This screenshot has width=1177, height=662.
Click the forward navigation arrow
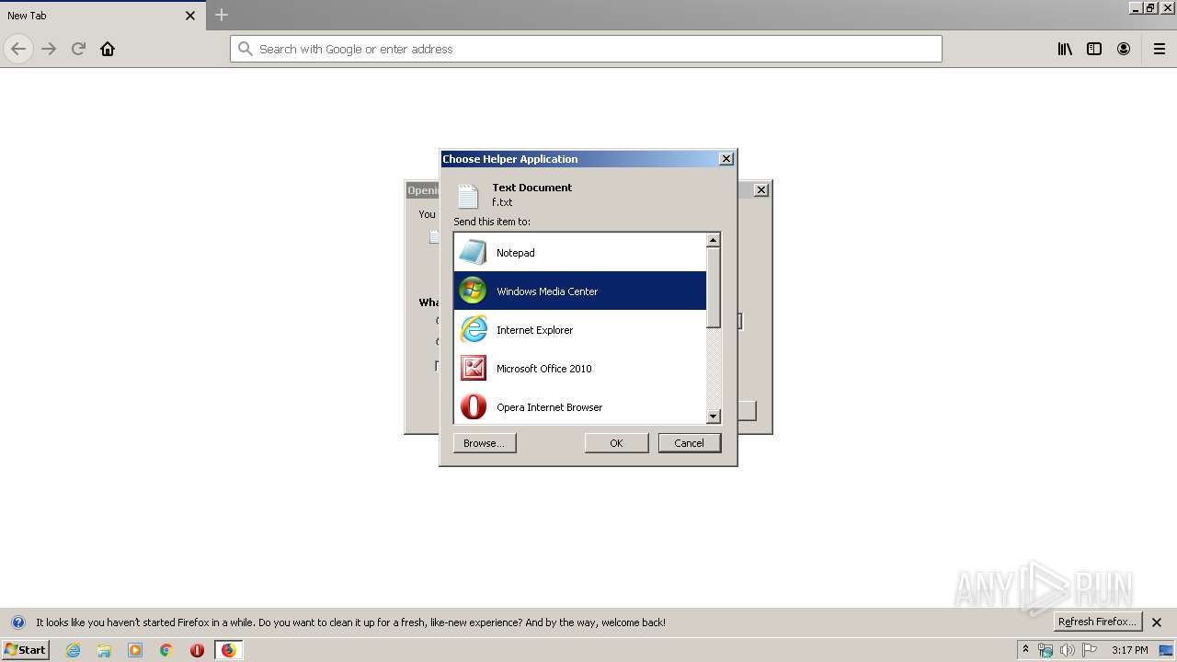[49, 49]
